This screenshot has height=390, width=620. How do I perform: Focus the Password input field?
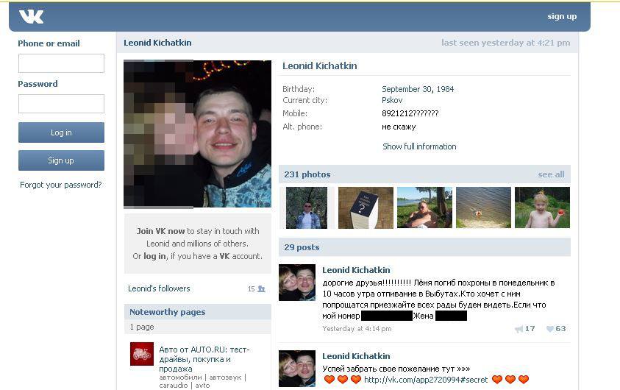pos(61,104)
